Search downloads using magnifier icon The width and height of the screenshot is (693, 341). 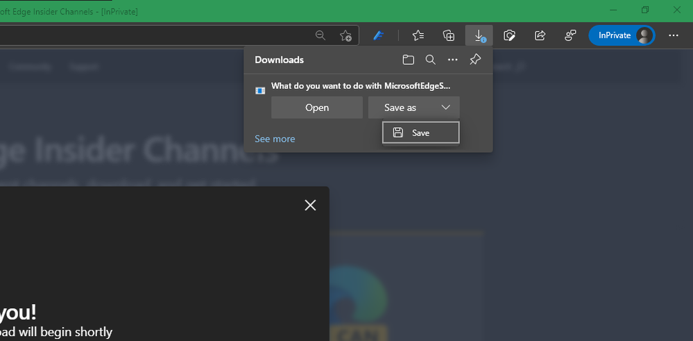(431, 60)
